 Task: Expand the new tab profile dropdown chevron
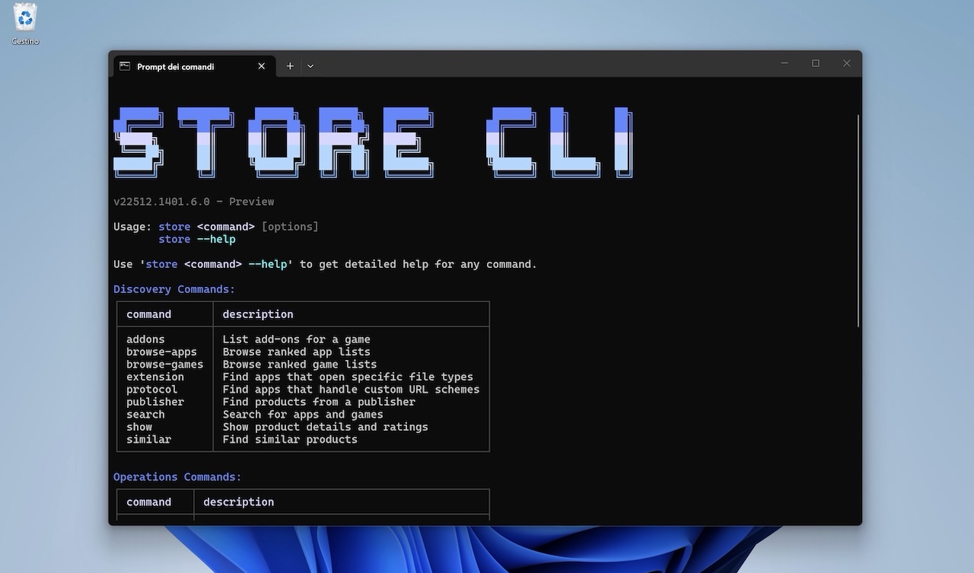(310, 66)
